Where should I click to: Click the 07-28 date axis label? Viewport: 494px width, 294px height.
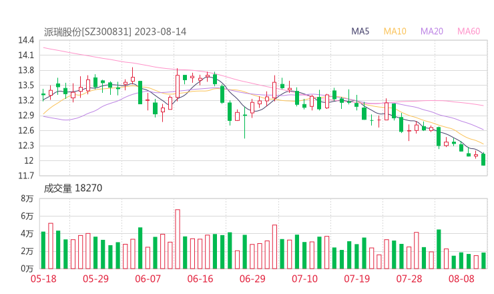coord(409,279)
